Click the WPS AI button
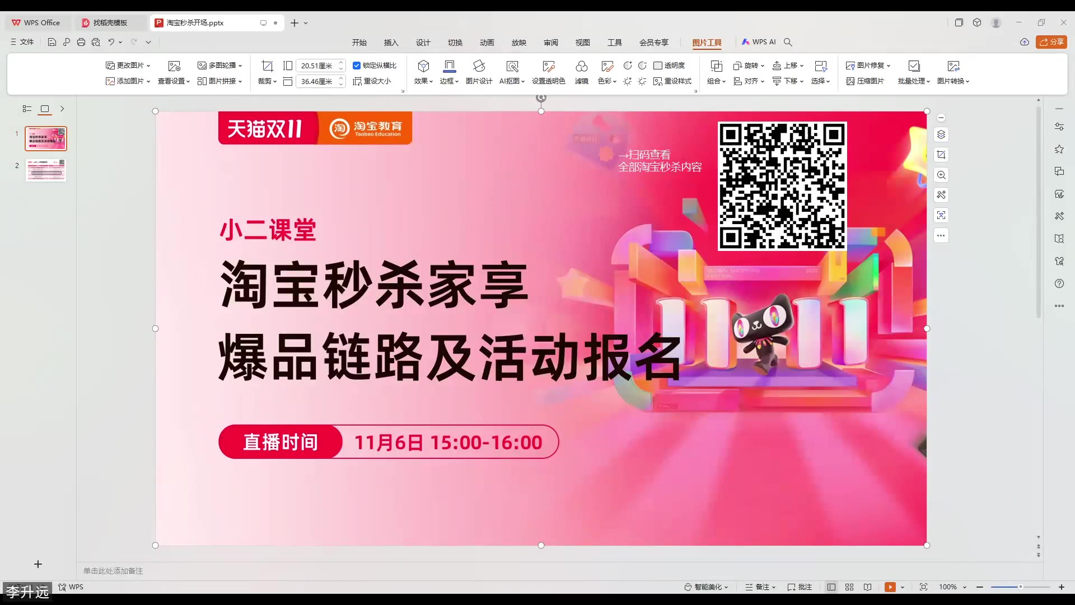 tap(760, 42)
